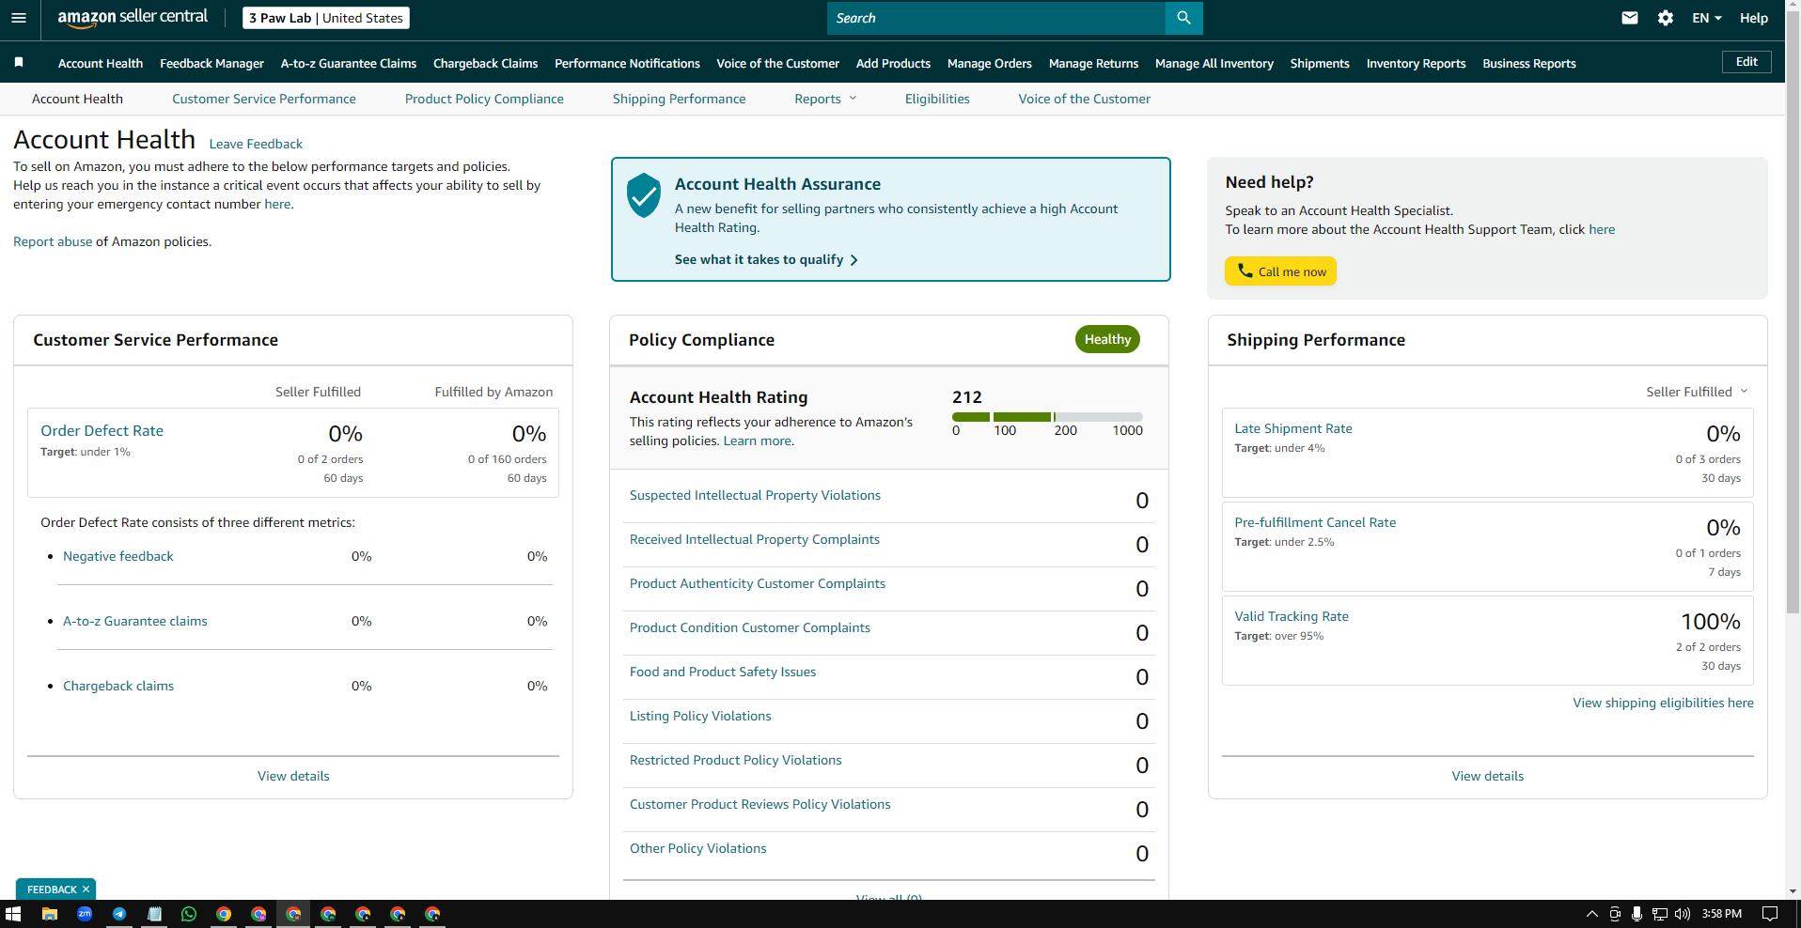
Task: Open Business Reports in the top navigation
Action: (1529, 63)
